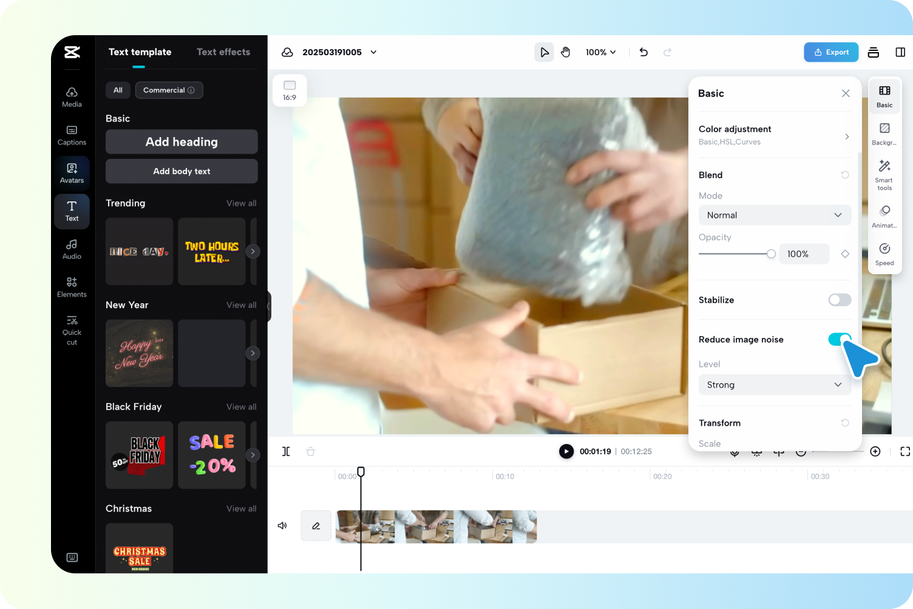This screenshot has height=609, width=913.
Task: Click the Add body text button
Action: click(x=182, y=171)
